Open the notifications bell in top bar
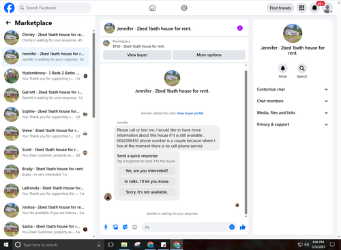The image size is (341, 250). coord(314,8)
